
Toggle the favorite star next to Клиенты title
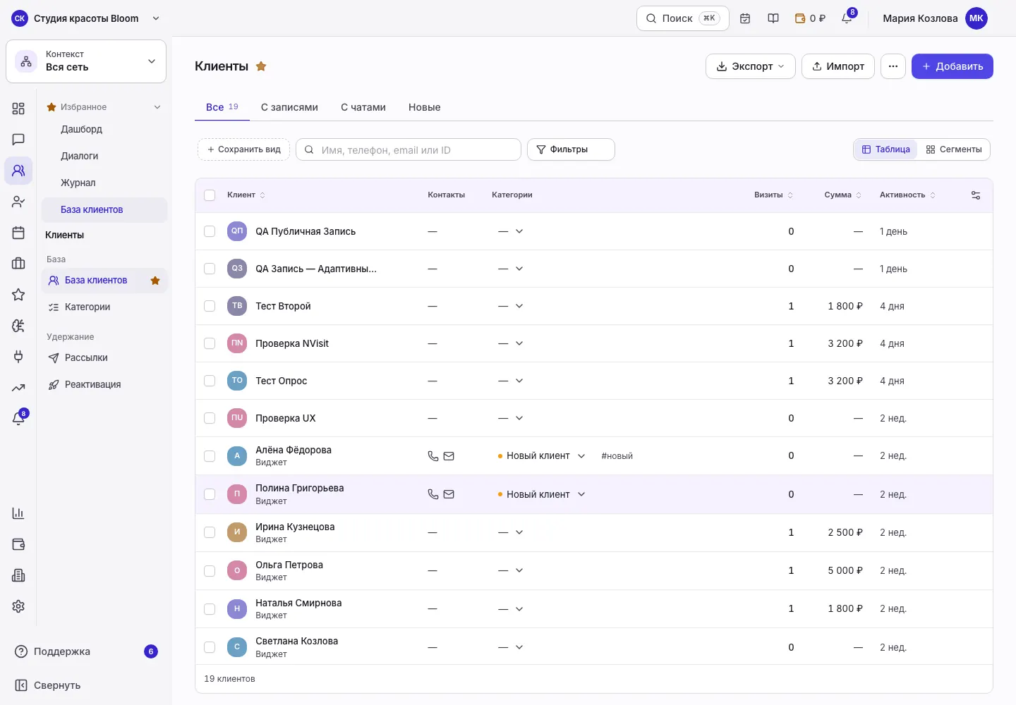pos(261,66)
